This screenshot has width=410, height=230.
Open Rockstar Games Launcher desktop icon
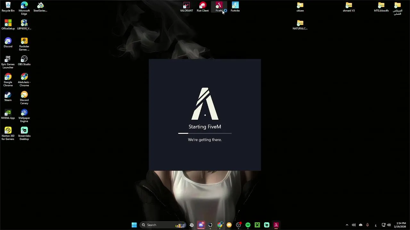pos(24,44)
